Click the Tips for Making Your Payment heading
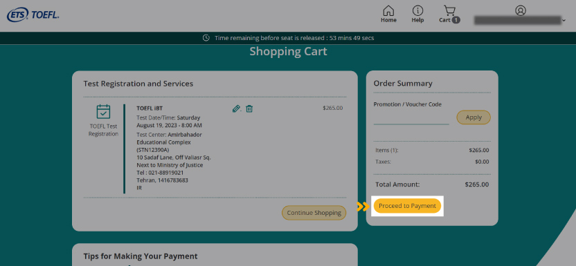This screenshot has height=266, width=576. pos(141,256)
